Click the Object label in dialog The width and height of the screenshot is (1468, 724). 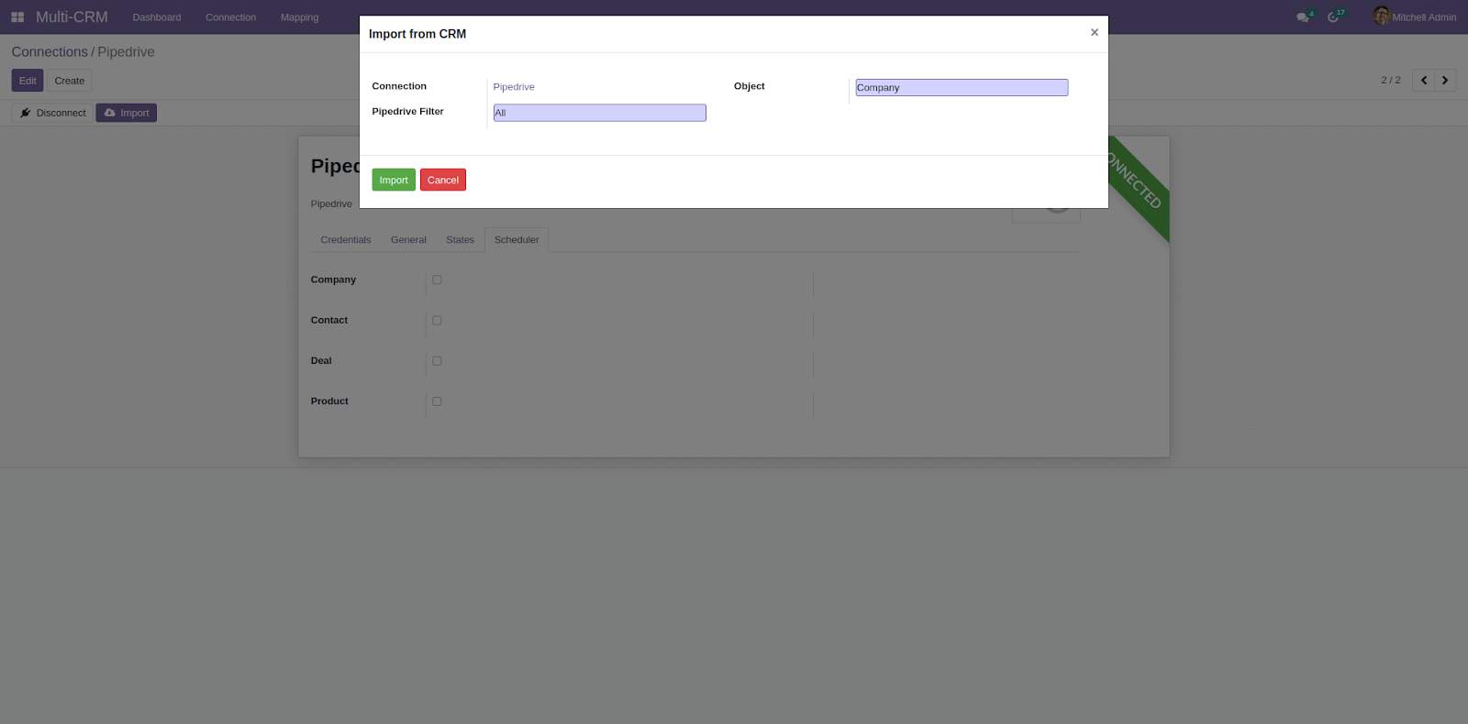750,86
